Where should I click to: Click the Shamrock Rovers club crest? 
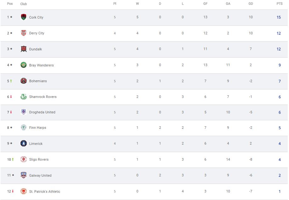[24, 97]
